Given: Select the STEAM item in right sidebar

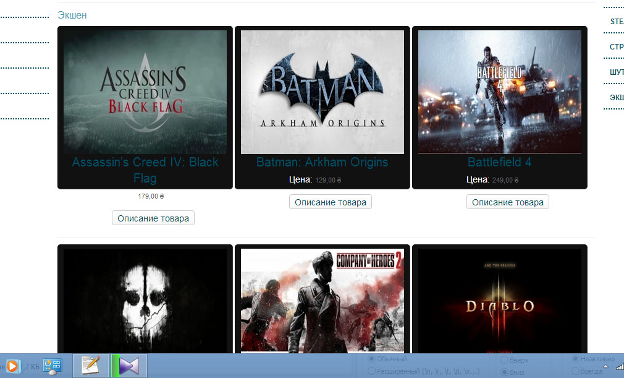Looking at the screenshot, I should [x=617, y=22].
